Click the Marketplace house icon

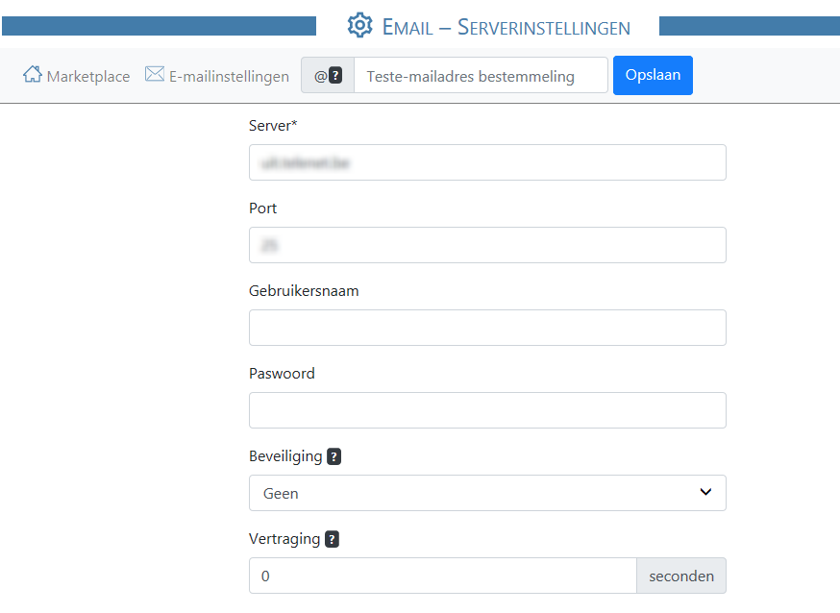(33, 75)
